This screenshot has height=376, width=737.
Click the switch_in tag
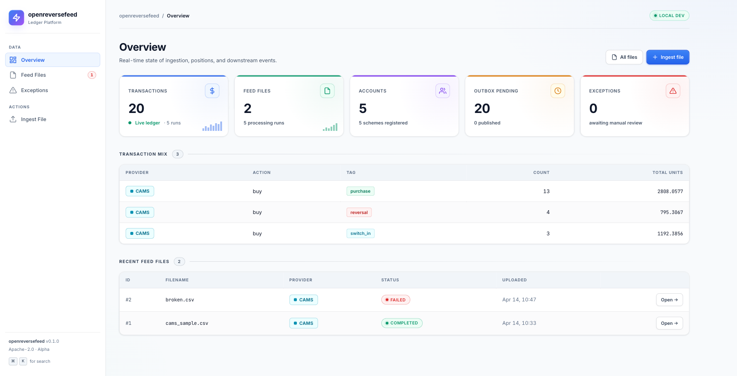pyautogui.click(x=360, y=233)
